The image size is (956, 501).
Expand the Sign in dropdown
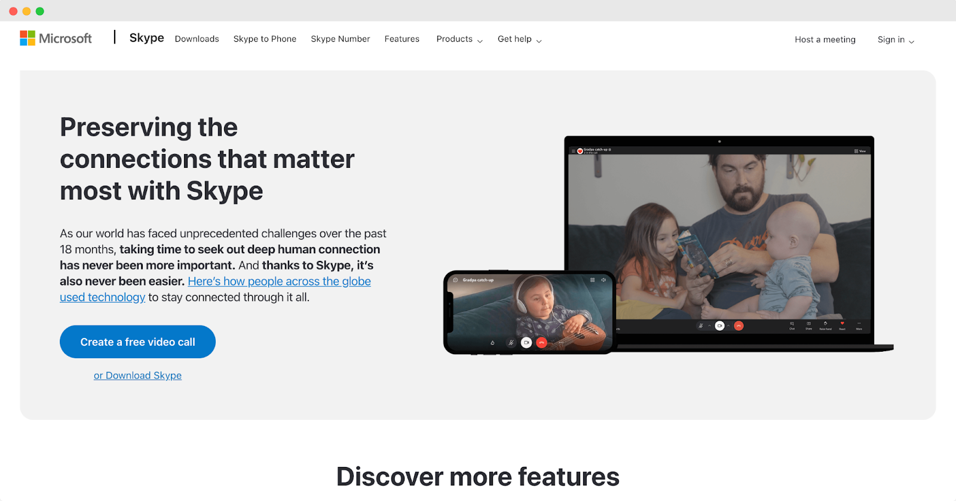[896, 39]
